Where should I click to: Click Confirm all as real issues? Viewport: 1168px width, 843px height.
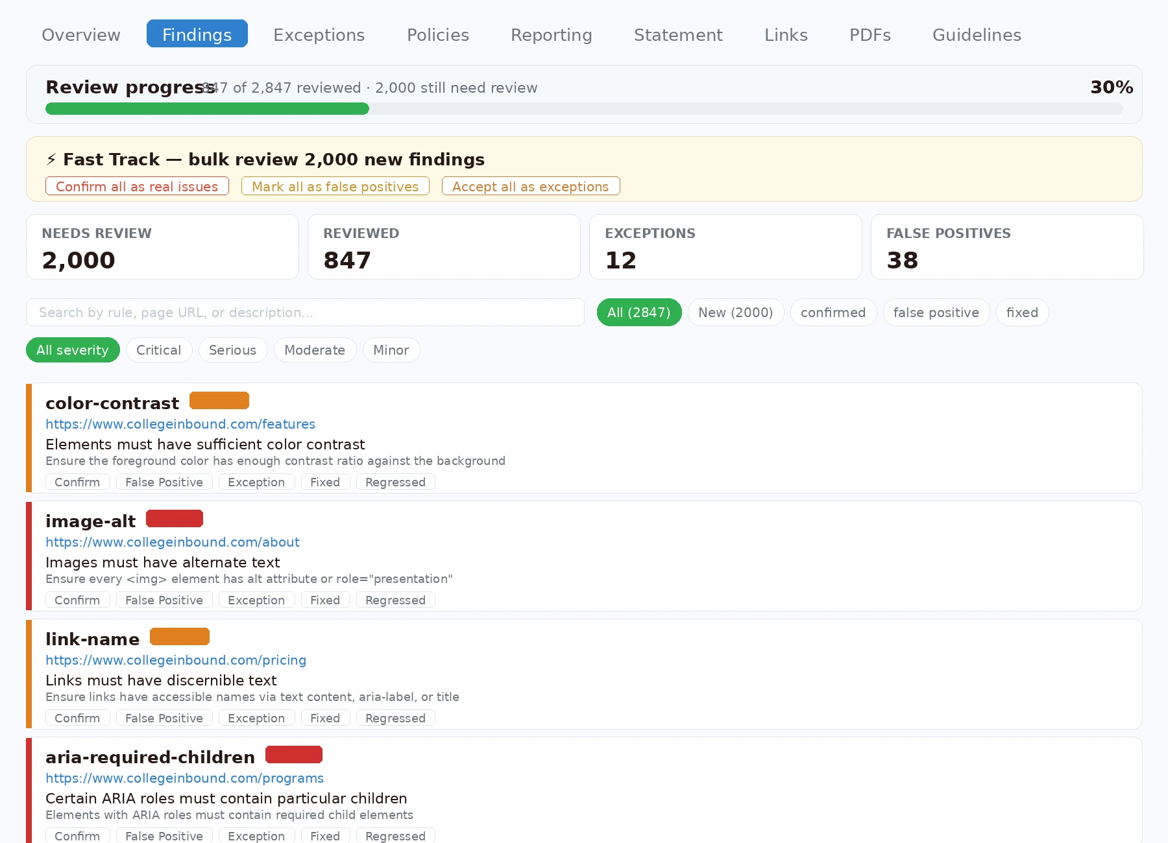coord(137,187)
